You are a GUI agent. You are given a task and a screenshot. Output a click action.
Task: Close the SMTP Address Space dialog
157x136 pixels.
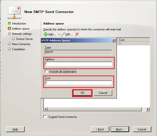(x=113, y=41)
